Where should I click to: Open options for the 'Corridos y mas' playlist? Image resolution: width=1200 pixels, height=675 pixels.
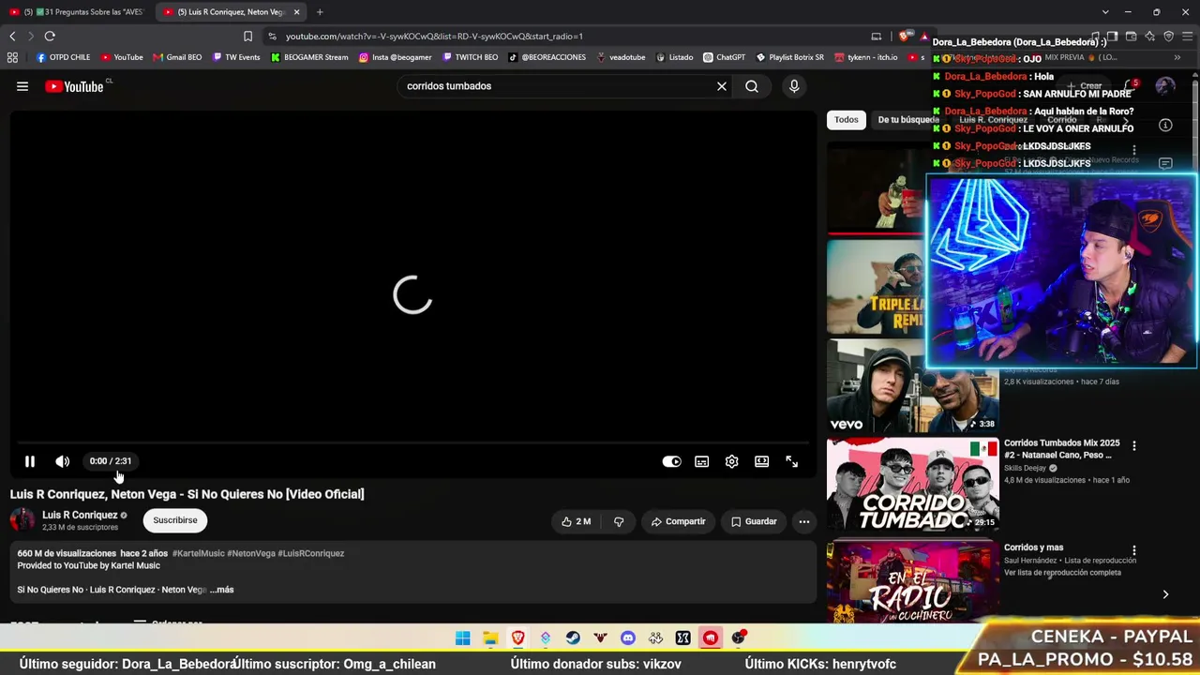tap(1133, 551)
